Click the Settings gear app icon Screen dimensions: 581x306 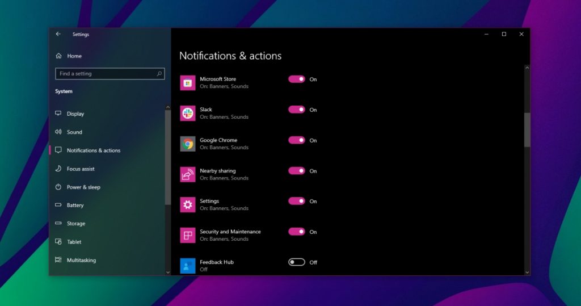[187, 205]
